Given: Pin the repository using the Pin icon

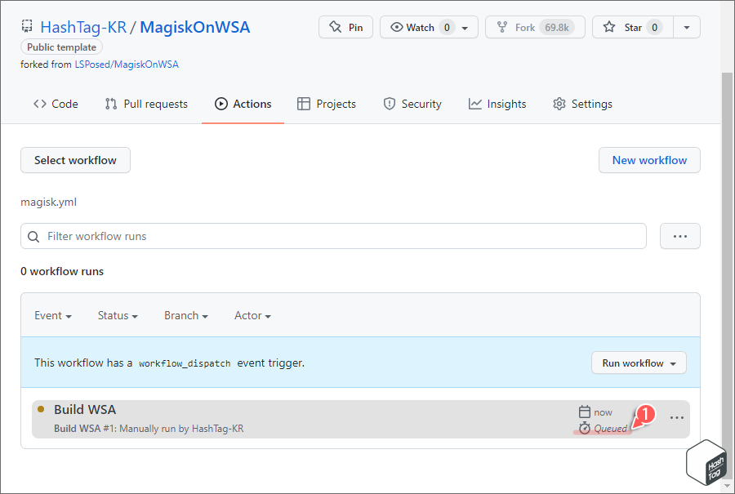Looking at the screenshot, I should pyautogui.click(x=334, y=26).
